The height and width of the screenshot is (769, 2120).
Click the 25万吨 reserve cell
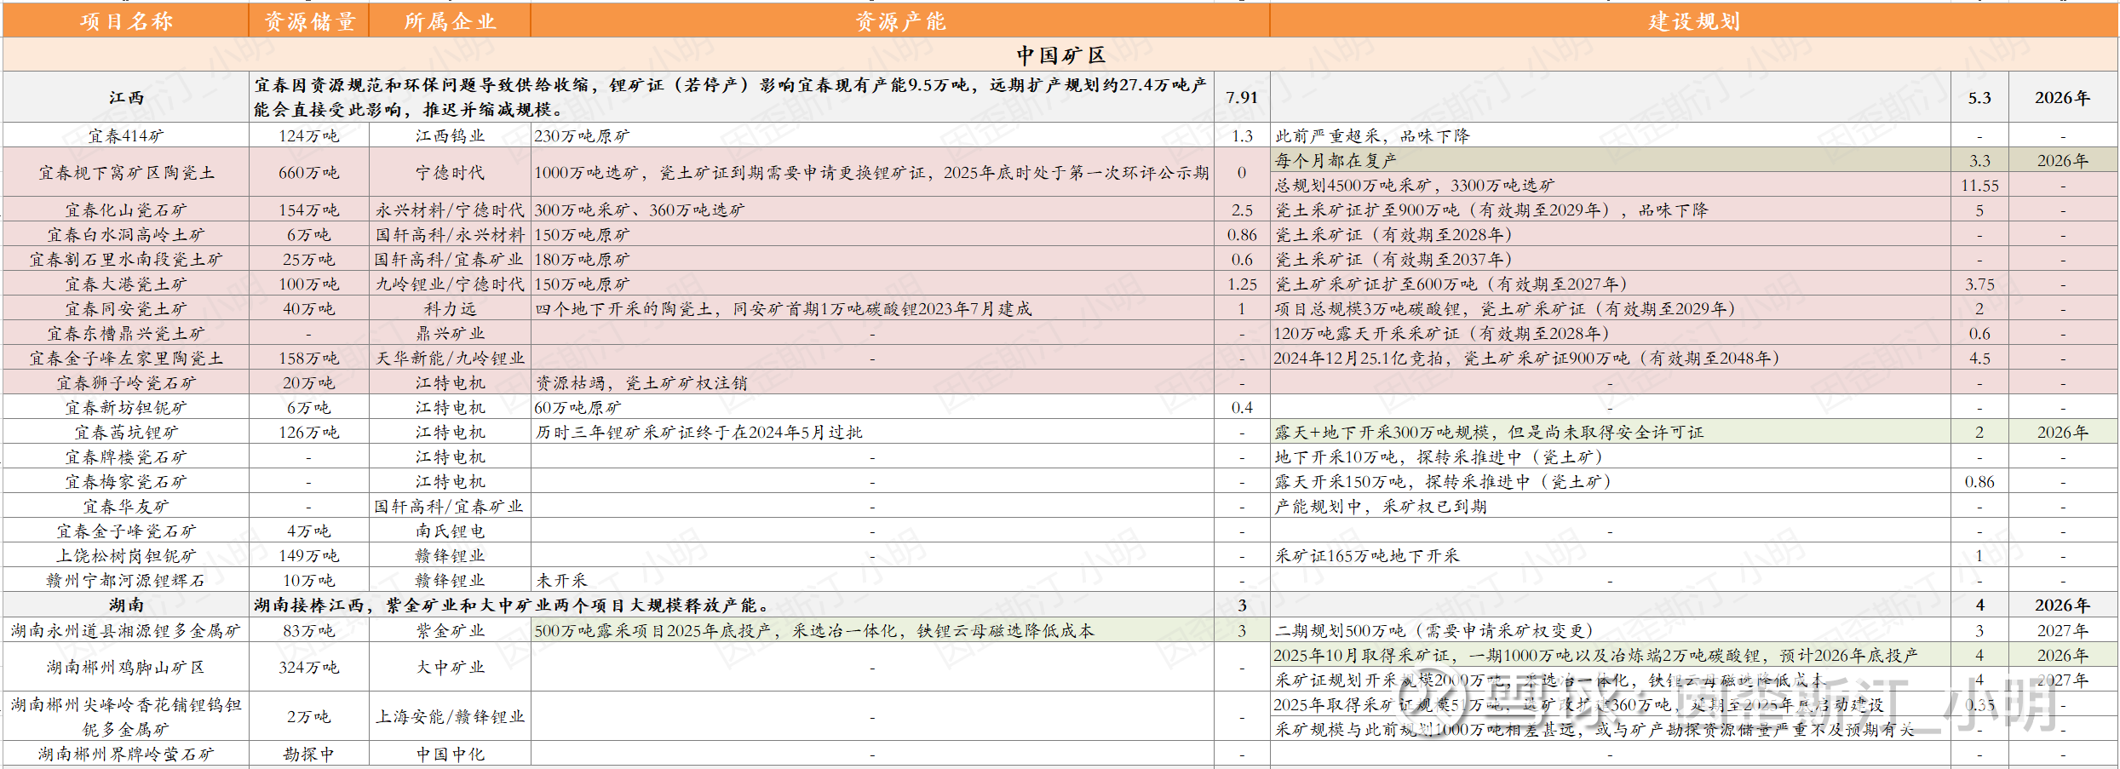pos(309,259)
